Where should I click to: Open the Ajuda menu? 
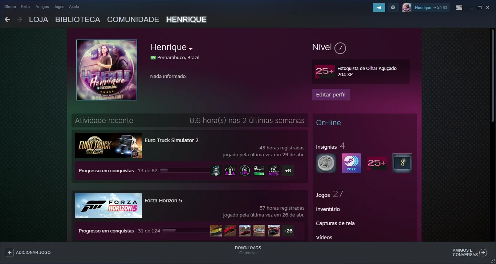(74, 7)
